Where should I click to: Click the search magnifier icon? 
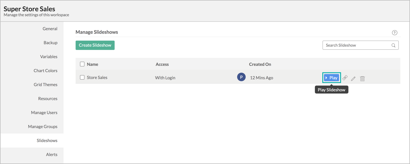(x=394, y=46)
